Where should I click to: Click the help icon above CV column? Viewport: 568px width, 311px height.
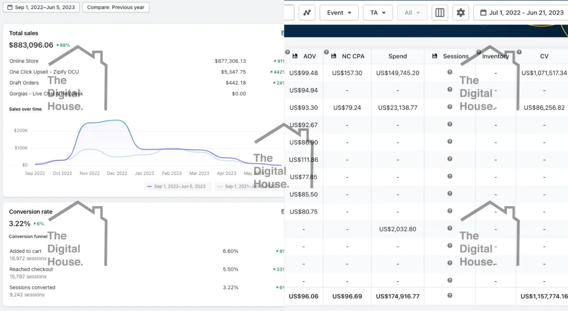point(519,52)
